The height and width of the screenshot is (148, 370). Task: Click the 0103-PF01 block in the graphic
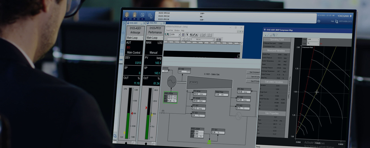coord(171,97)
